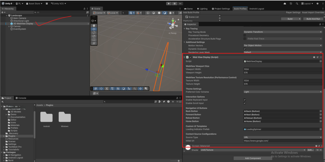Toggle the 2D view sphere icon in Scene
Image resolution: width=325 pixels, height=162 pixels.
pyautogui.click(x=148, y=13)
